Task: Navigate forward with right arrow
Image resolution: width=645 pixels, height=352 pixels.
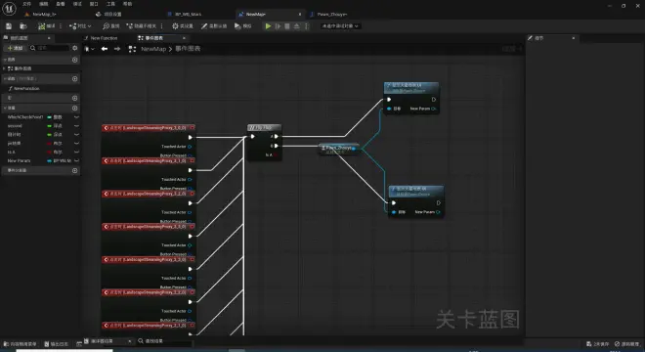Action: (117, 49)
